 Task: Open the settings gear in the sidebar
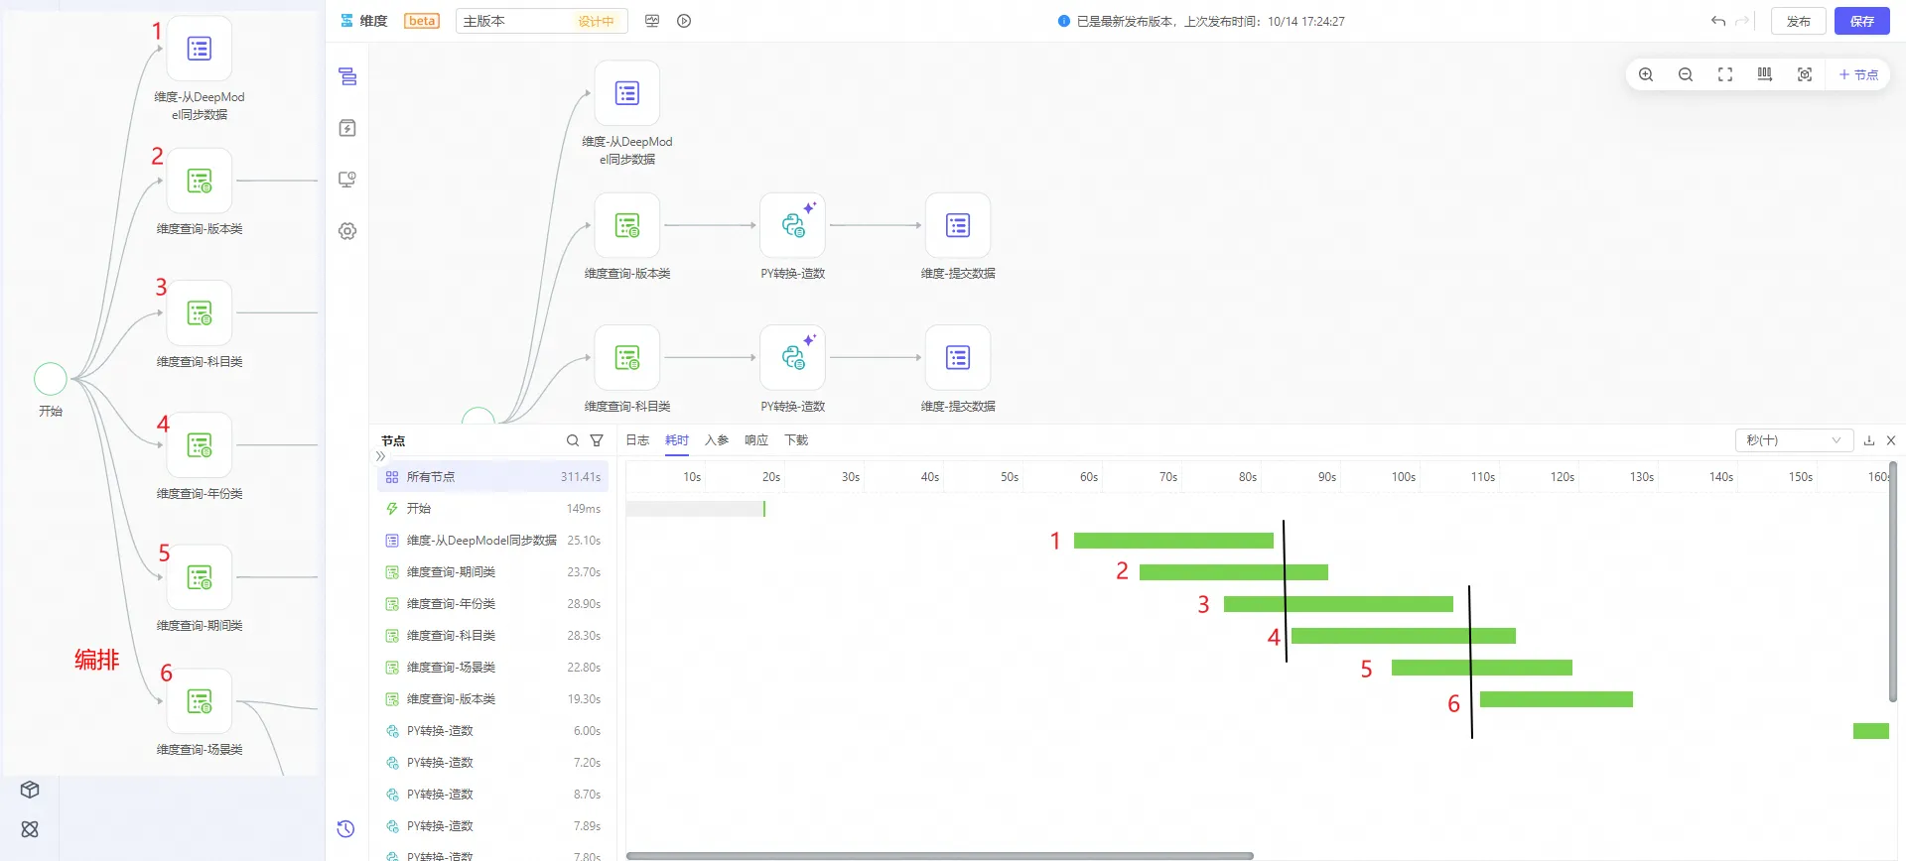pos(347,231)
